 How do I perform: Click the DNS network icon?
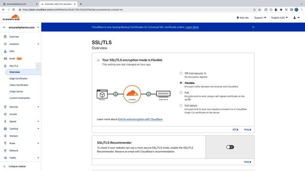[x=5, y=51]
